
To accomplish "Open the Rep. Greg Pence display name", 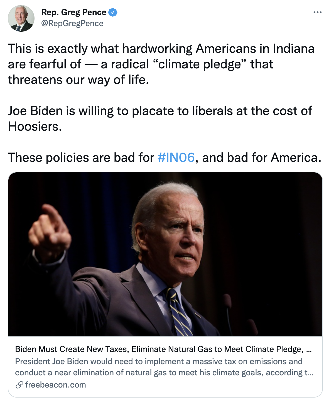I will (74, 12).
